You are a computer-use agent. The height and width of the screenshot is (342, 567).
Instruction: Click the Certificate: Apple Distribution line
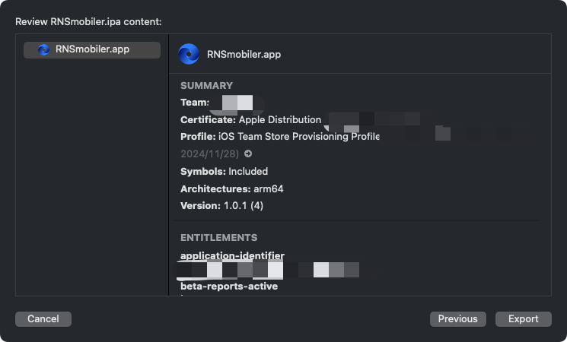pyautogui.click(x=250, y=120)
